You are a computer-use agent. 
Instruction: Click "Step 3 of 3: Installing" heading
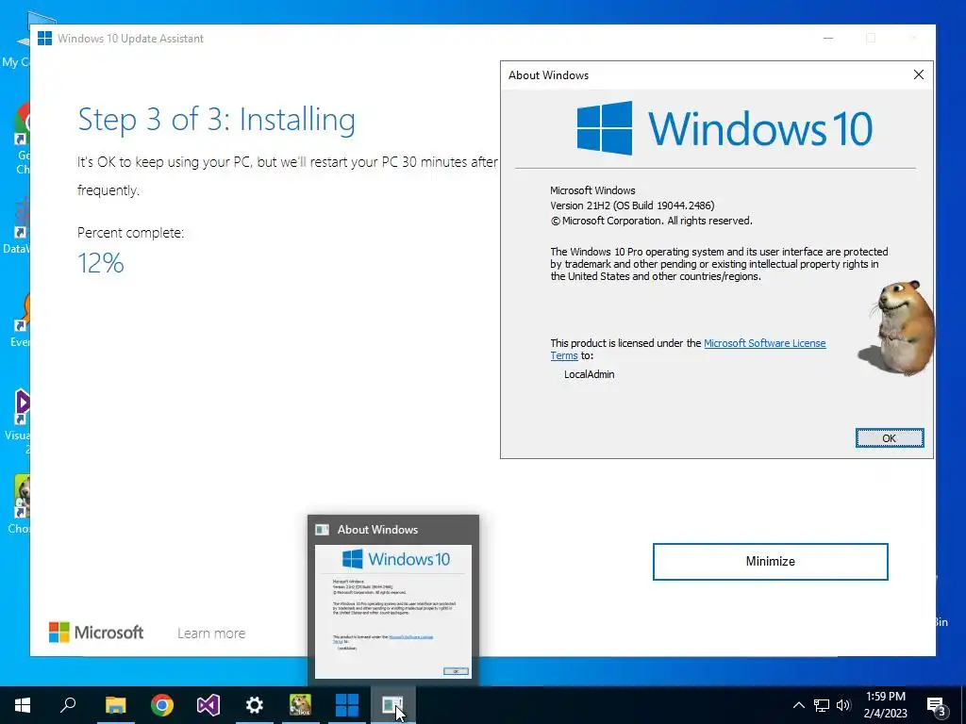[x=216, y=120]
